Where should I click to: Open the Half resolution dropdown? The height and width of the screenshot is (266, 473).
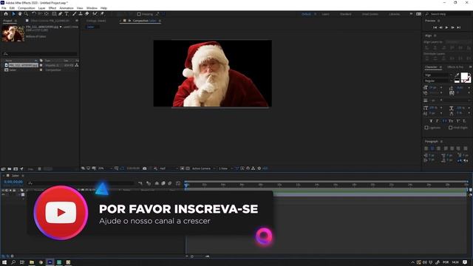169,168
